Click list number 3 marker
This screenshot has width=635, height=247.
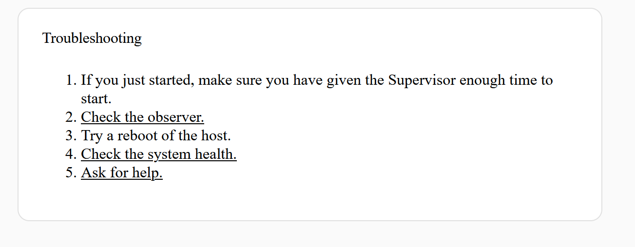(71, 135)
